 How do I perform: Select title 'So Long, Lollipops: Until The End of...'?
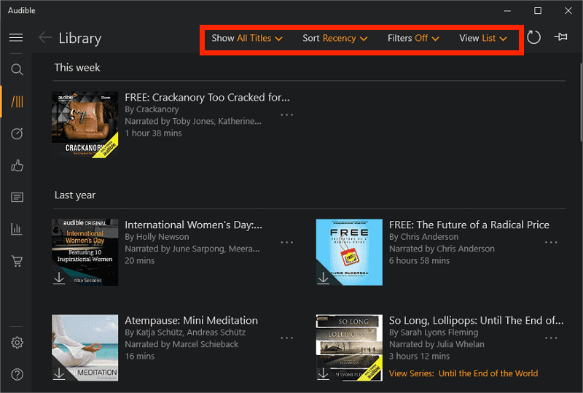[477, 320]
